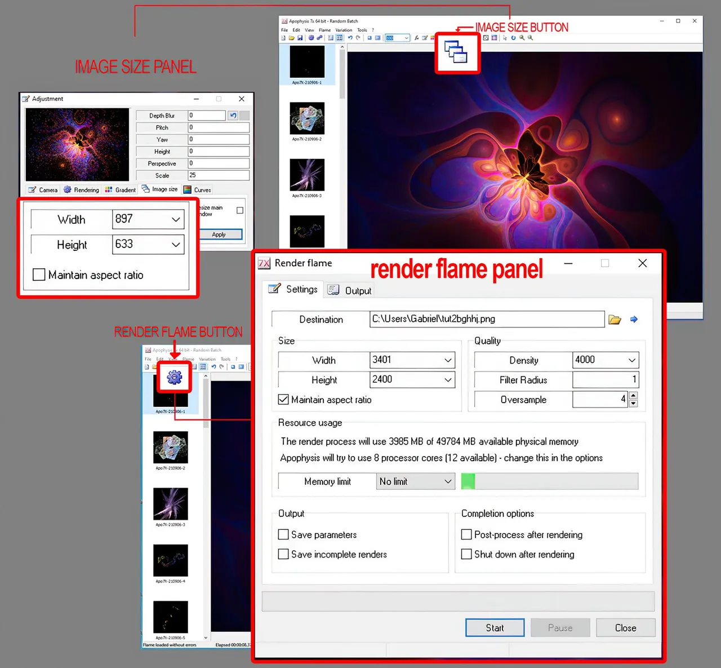Open Adjustment icon in large Apophysis toolbar
This screenshot has height=668, width=721.
pos(424,38)
